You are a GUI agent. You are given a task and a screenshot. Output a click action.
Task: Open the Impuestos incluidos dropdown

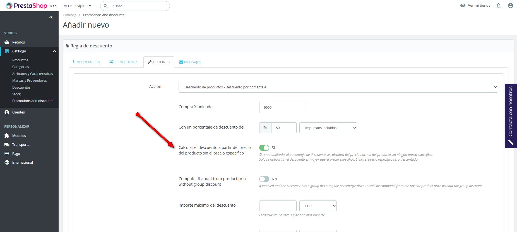click(x=328, y=128)
